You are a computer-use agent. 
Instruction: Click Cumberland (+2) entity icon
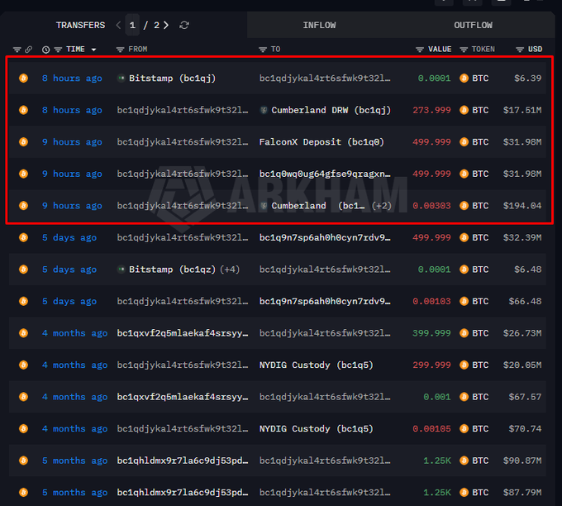264,206
